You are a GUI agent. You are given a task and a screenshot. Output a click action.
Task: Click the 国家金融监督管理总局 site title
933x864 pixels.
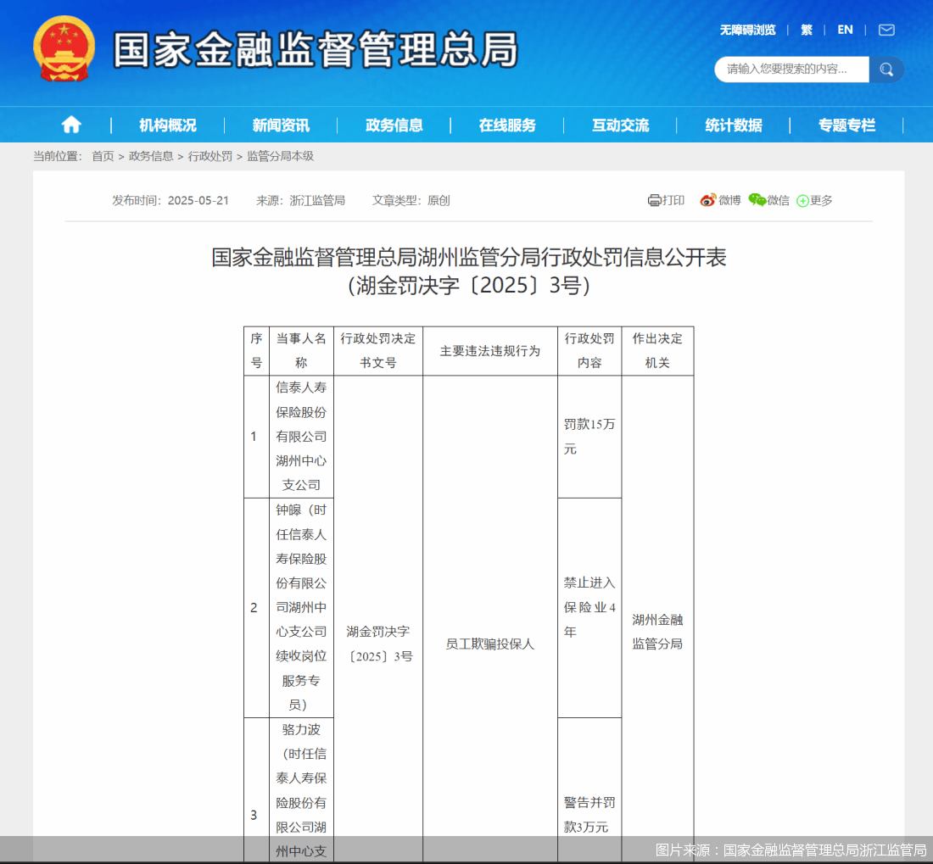pyautogui.click(x=316, y=49)
